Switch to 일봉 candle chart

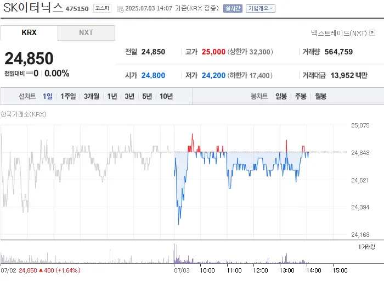point(281,96)
